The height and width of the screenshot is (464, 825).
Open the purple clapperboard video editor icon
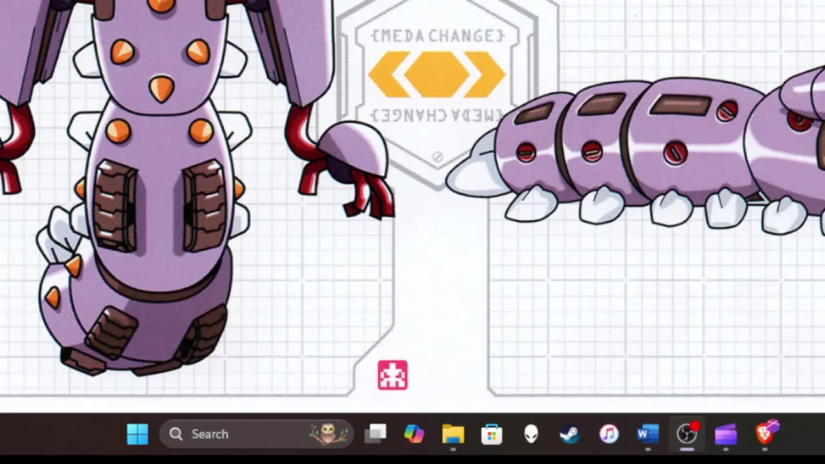click(x=726, y=434)
